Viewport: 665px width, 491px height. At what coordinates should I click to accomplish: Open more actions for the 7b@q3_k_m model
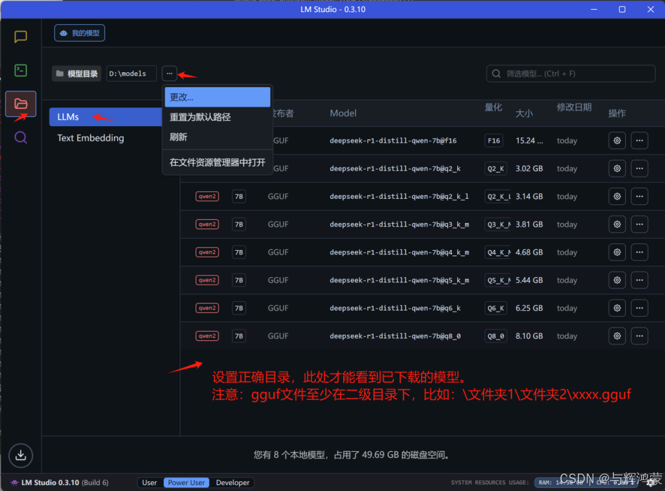click(x=639, y=225)
